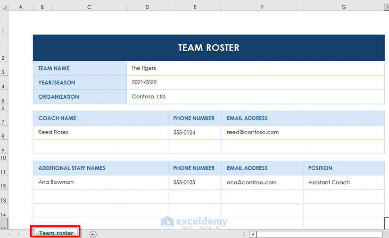The image size is (389, 238).
Task: Click the TEAM ROSTER title cell
Action: (x=208, y=48)
